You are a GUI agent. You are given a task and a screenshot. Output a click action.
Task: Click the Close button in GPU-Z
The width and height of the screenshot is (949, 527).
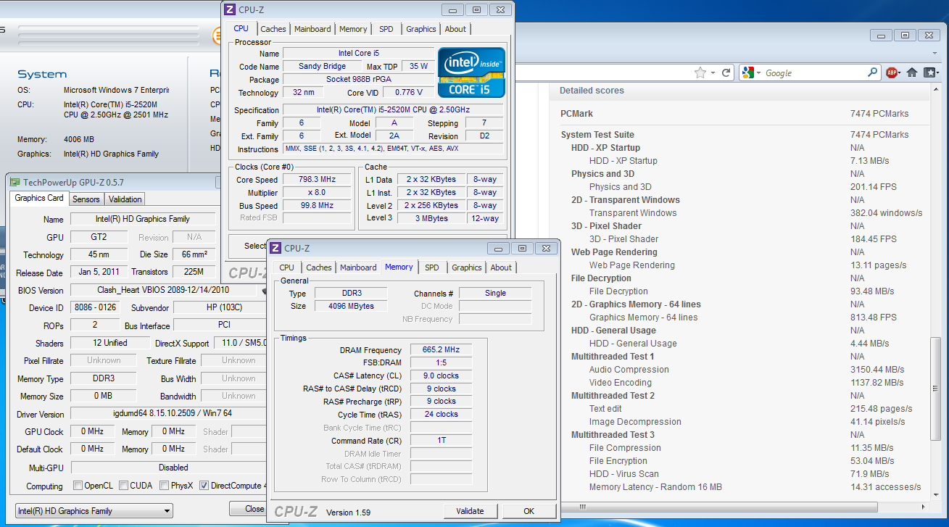(x=249, y=509)
